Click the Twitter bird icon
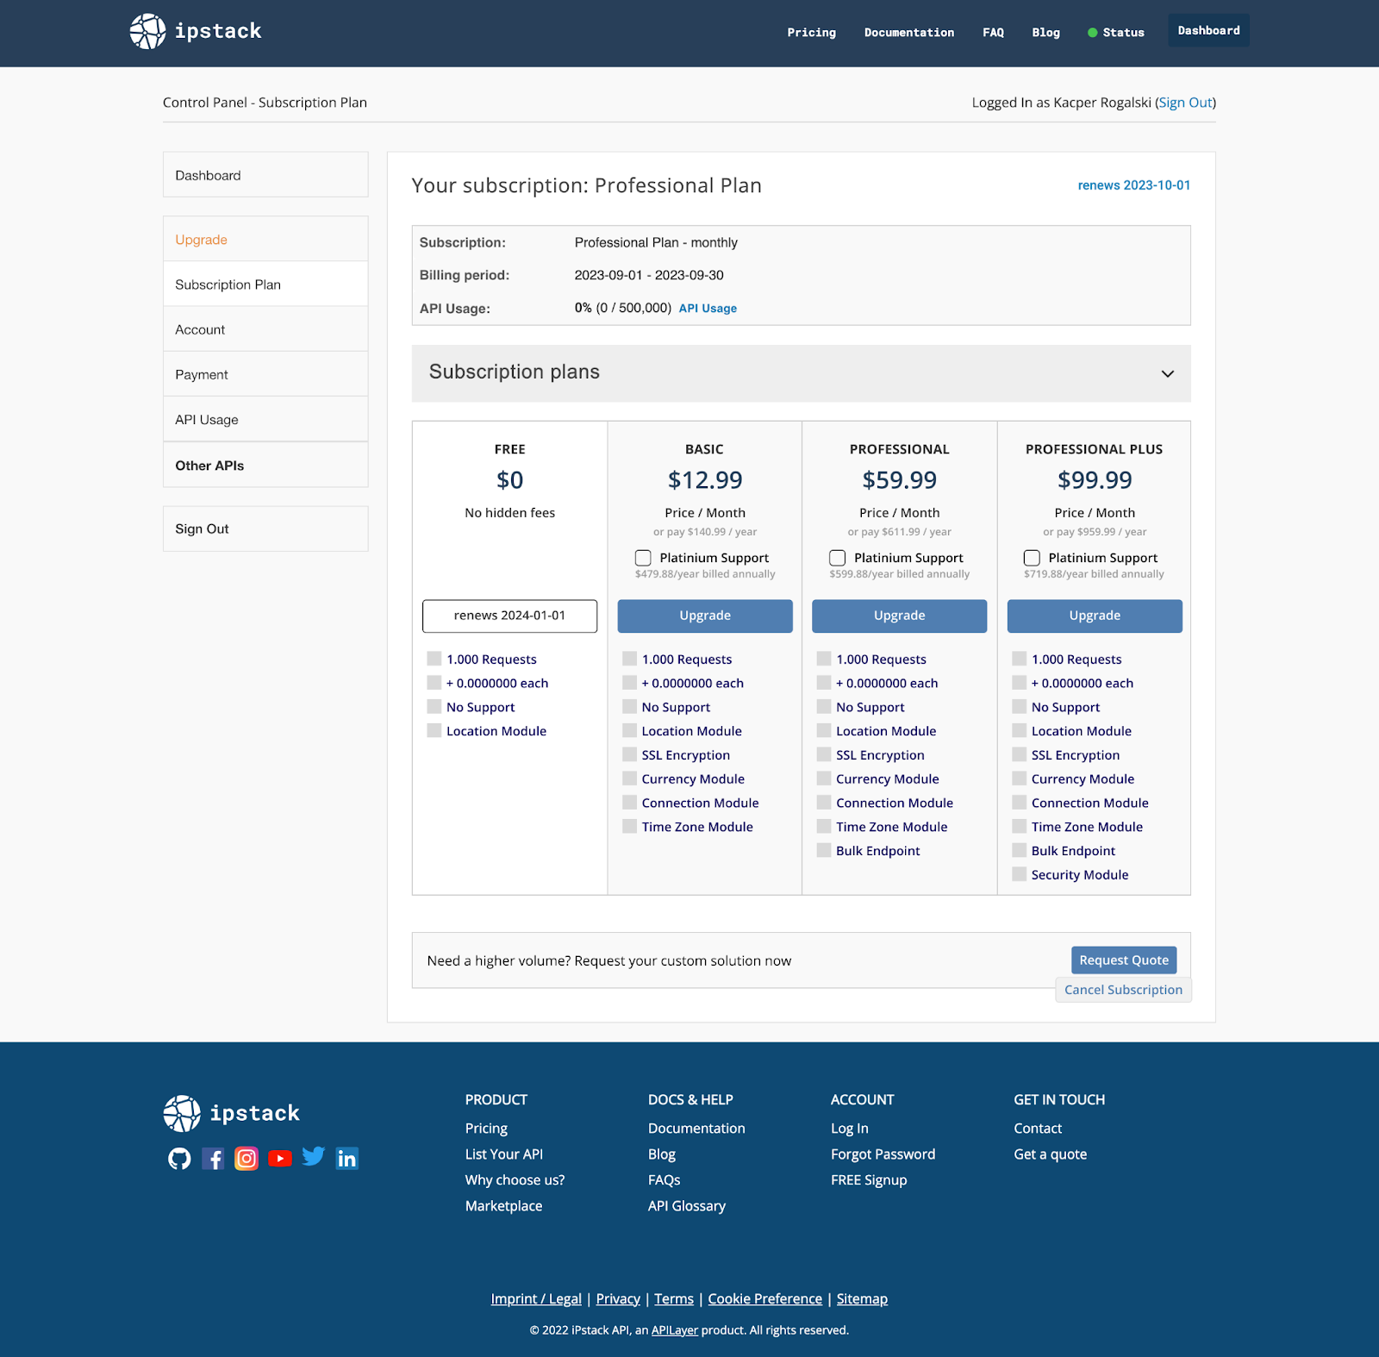Image resolution: width=1379 pixels, height=1357 pixels. coord(313,1159)
